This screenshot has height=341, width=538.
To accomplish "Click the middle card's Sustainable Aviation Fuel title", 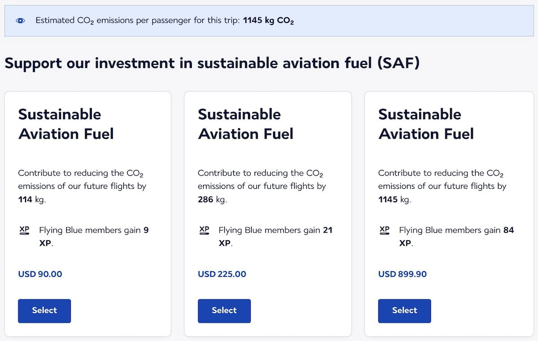I will click(x=246, y=124).
